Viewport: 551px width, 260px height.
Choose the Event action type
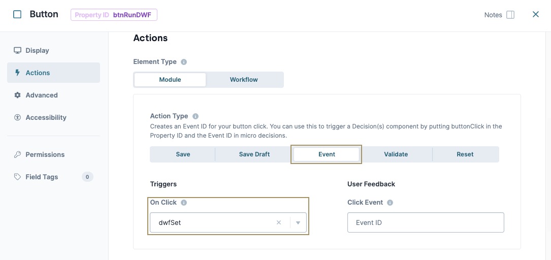coord(327,154)
